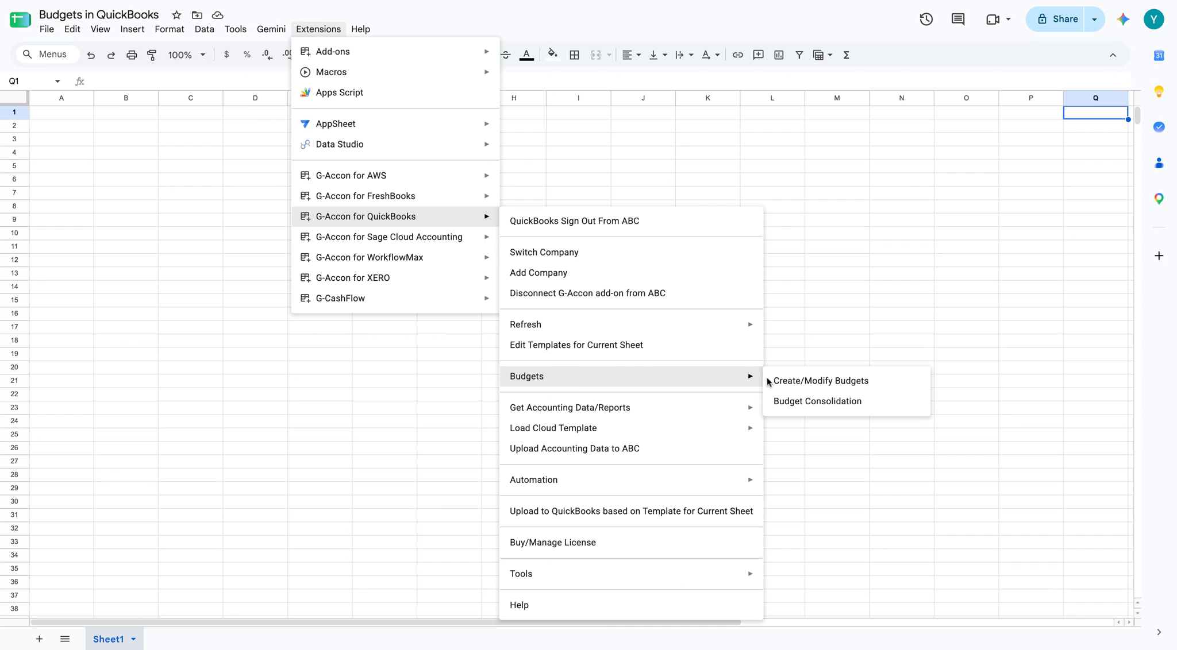The height and width of the screenshot is (650, 1177).
Task: Select the Sheet1 tab
Action: click(x=108, y=639)
